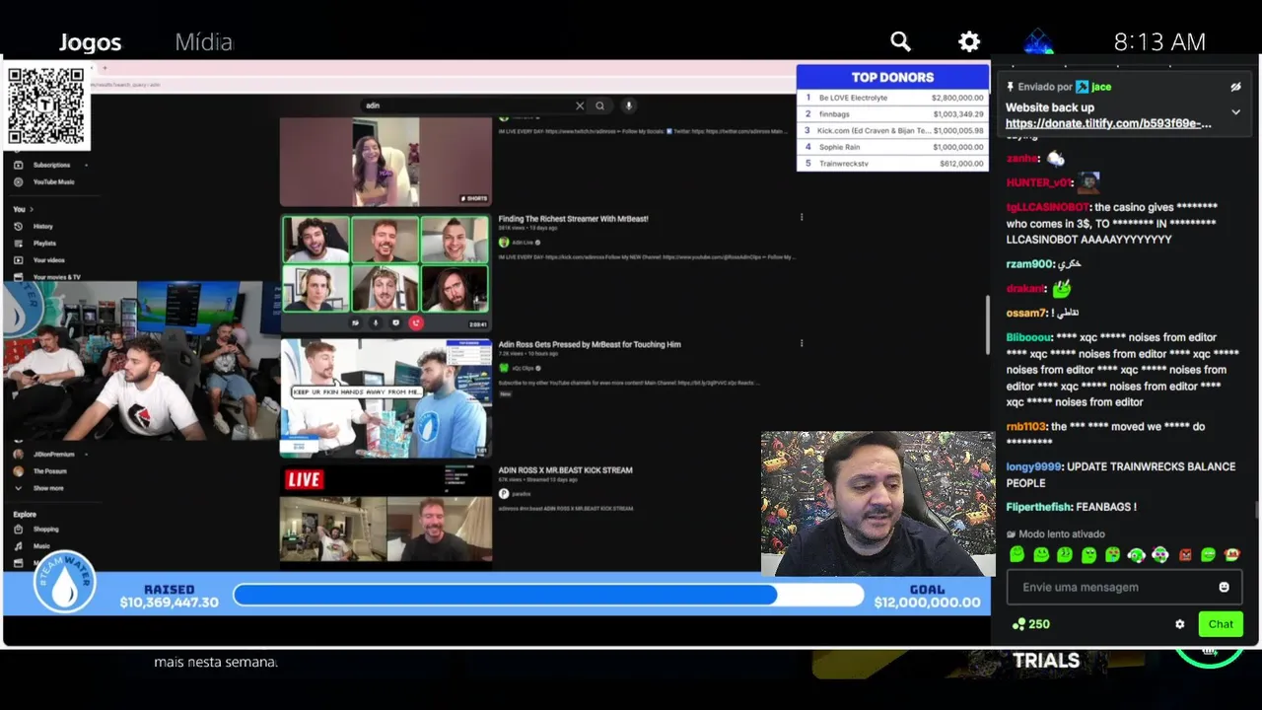The width and height of the screenshot is (1262, 710).
Task: Click the YouTube voice search microphone
Action: coord(628,106)
